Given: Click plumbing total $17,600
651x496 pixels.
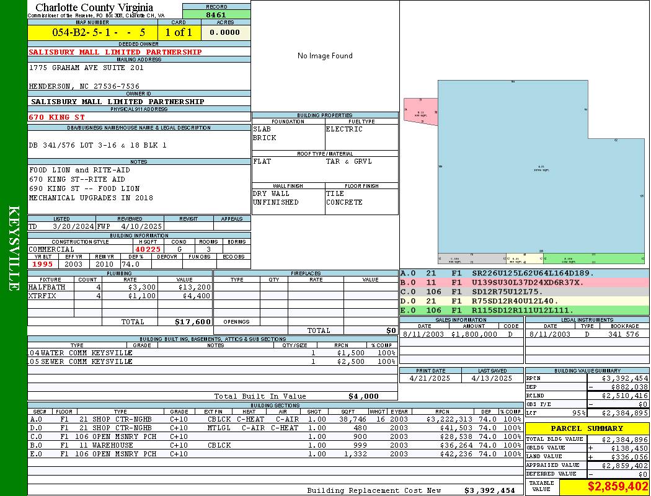Looking at the screenshot, I should click(193, 322).
